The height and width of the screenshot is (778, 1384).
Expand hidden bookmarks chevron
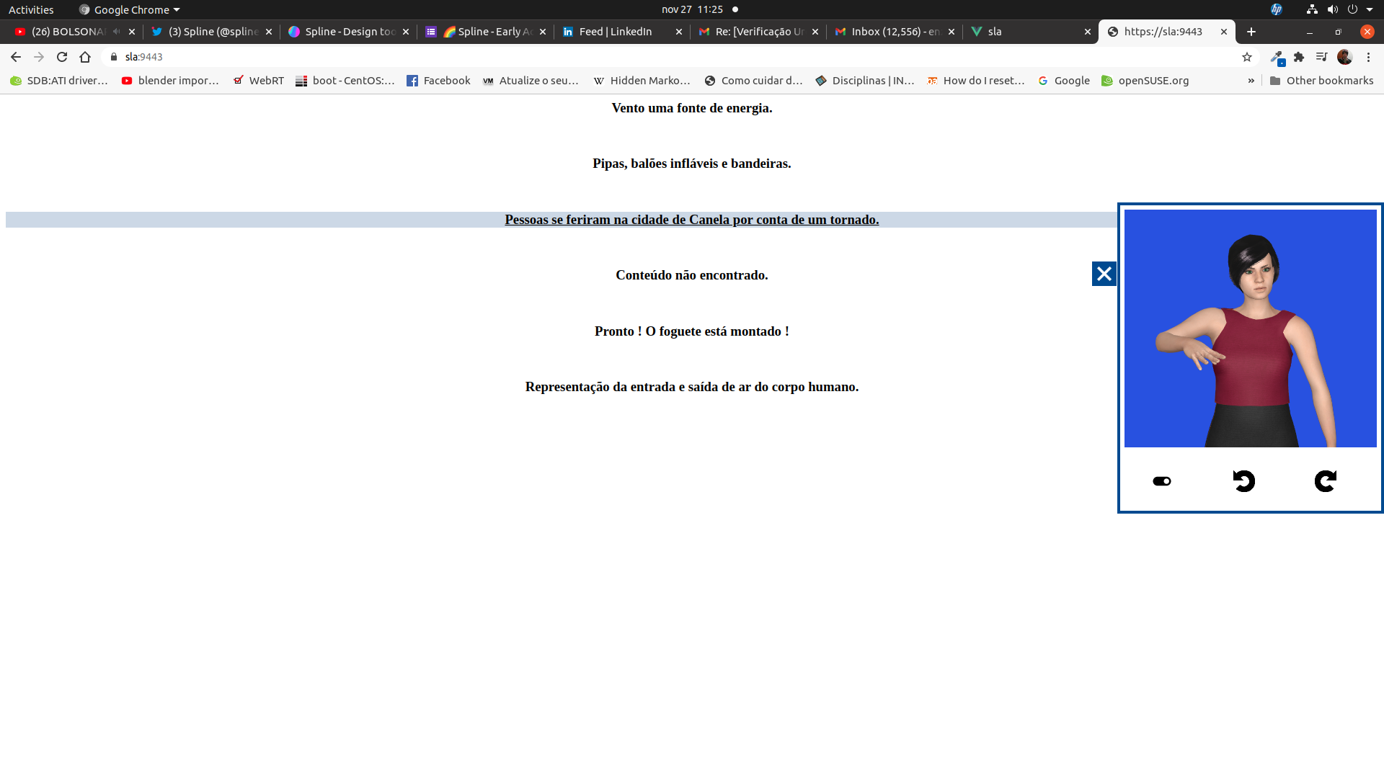pyautogui.click(x=1251, y=81)
